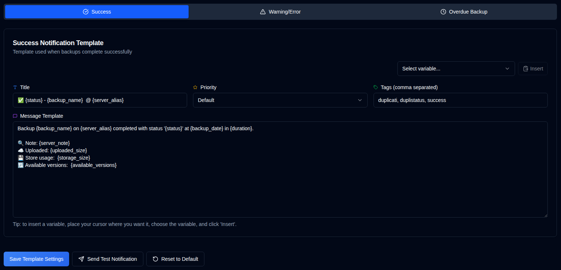Click the Send Test Notification button
The image size is (561, 270).
pos(107,259)
